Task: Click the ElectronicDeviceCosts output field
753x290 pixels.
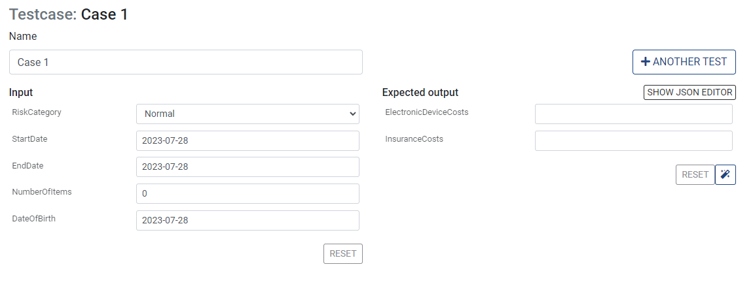Action: [633, 114]
